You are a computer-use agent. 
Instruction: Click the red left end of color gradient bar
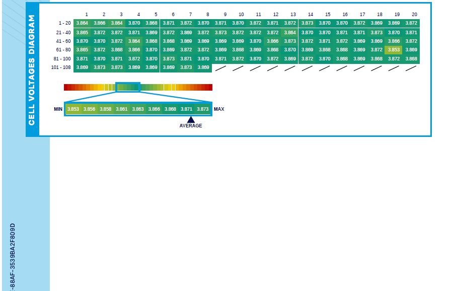tap(66, 87)
